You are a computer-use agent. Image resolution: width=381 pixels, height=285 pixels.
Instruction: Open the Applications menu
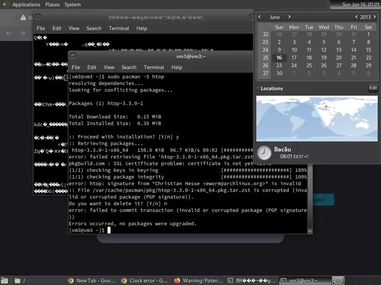click(x=26, y=4)
